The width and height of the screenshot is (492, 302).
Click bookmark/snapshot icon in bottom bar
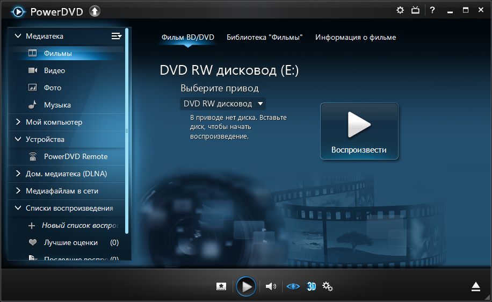click(221, 286)
